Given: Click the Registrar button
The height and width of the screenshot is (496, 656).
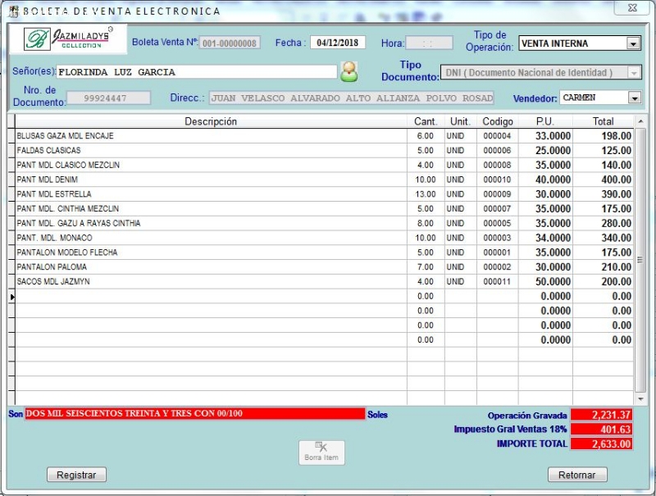Looking at the screenshot, I should pos(76,475).
